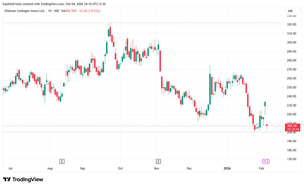Click the 260.00 price axis label
The height and width of the screenshot is (187, 304).
point(292,78)
